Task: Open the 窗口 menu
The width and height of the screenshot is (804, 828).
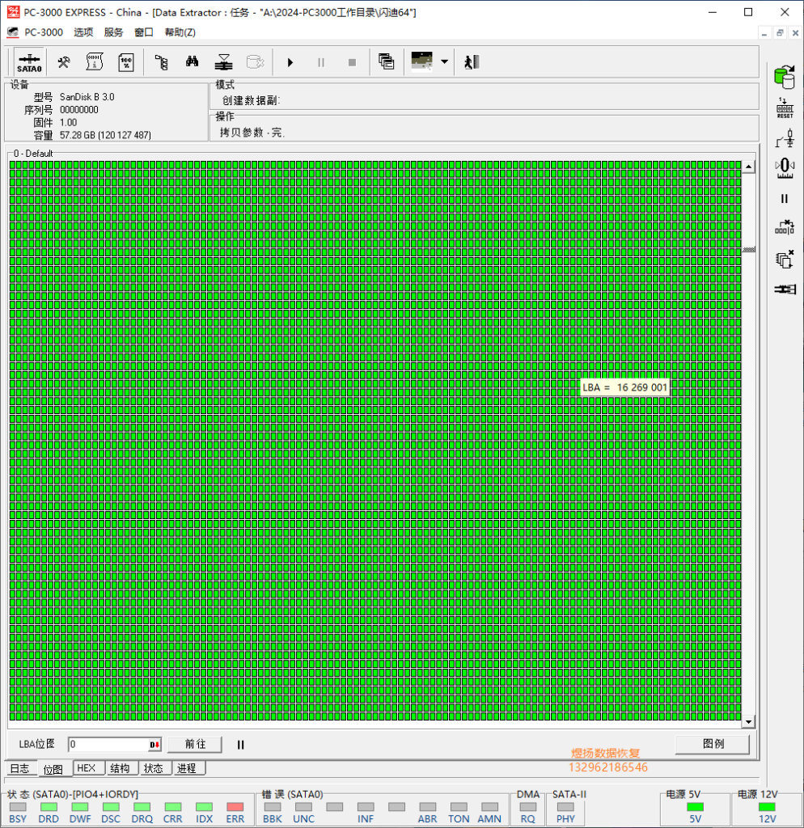Action: 144,32
